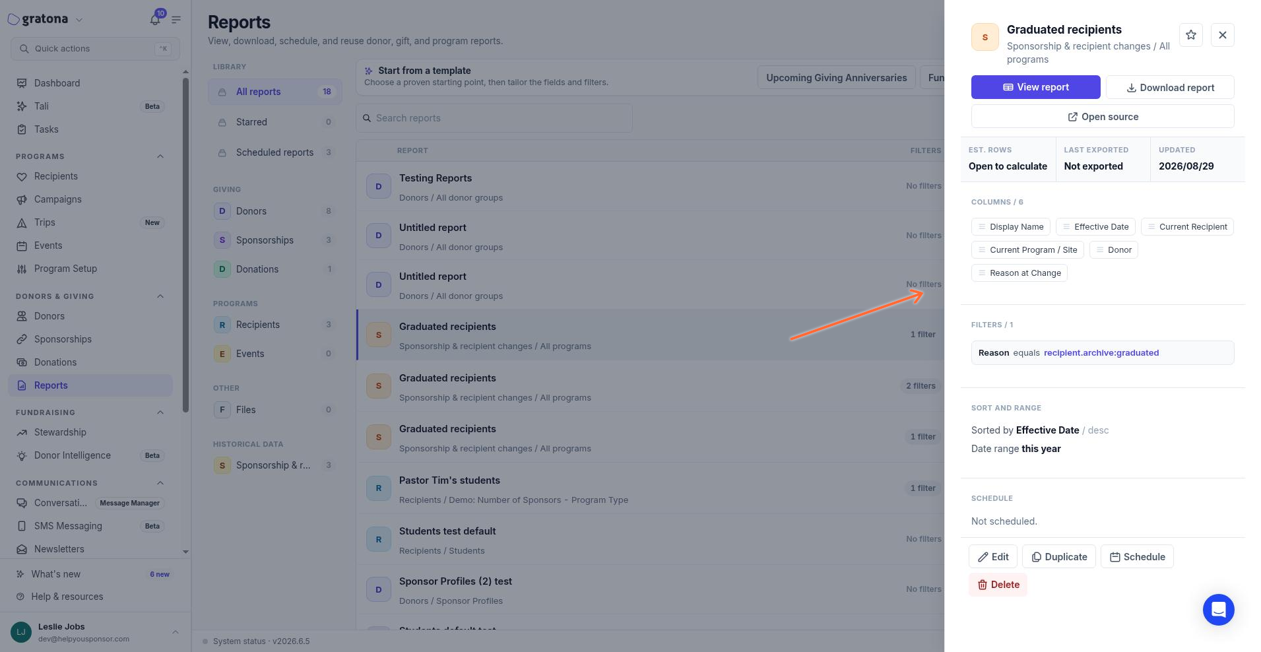Select All reports in library

(x=275, y=92)
